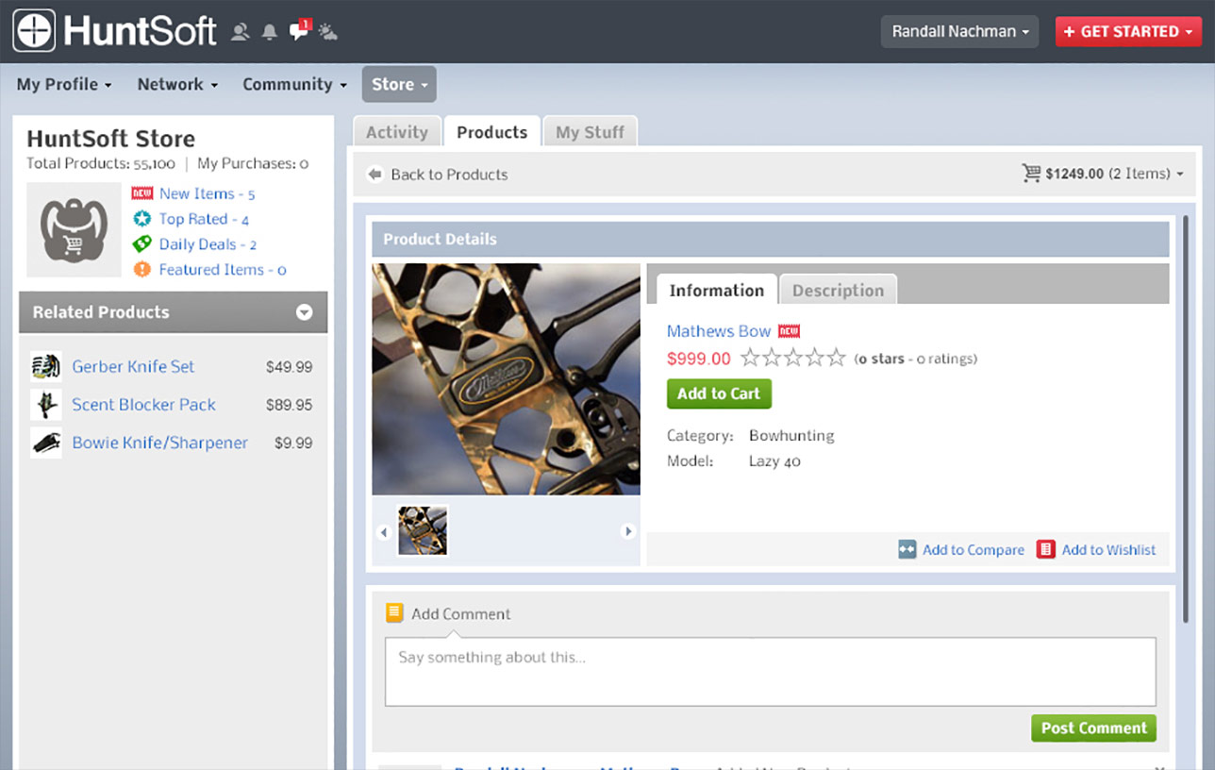Click the Lazy 40 model value
This screenshot has width=1215, height=770.
coord(774,461)
